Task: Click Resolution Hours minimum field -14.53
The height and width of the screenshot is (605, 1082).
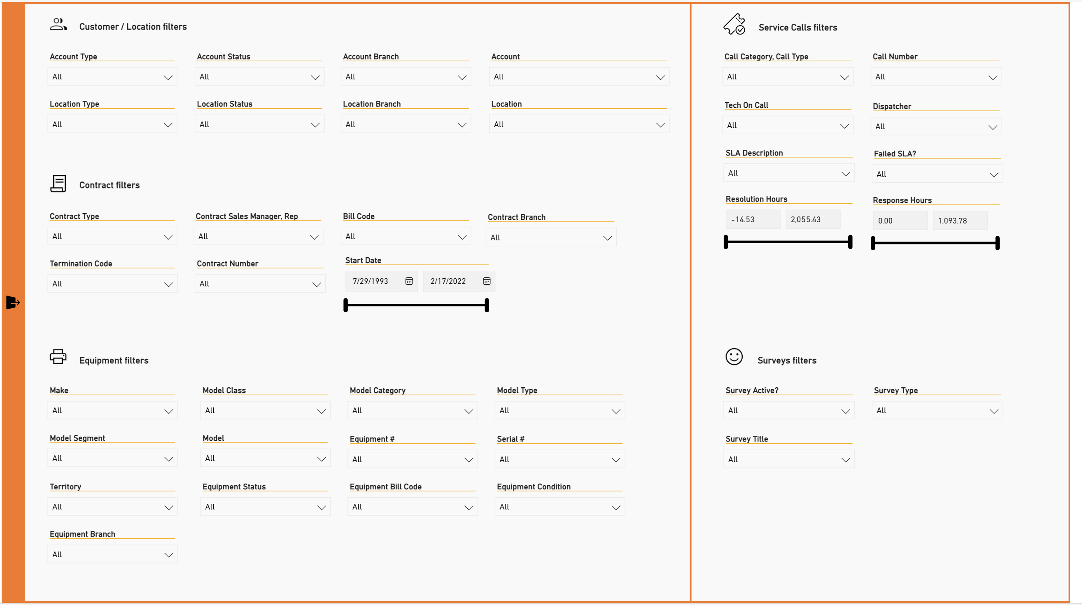Action: (x=753, y=220)
